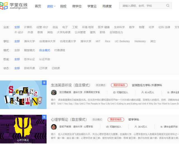The height and width of the screenshot is (144, 179).
Task: Open the 雨课堂 nav item
Action: pos(107,6)
